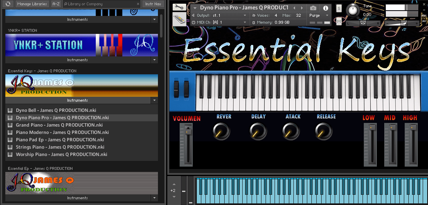Screen dimensions: 428x205
Task: Select Piano Pad Ep - James Q PRODUCTION.nki
Action: (81, 140)
